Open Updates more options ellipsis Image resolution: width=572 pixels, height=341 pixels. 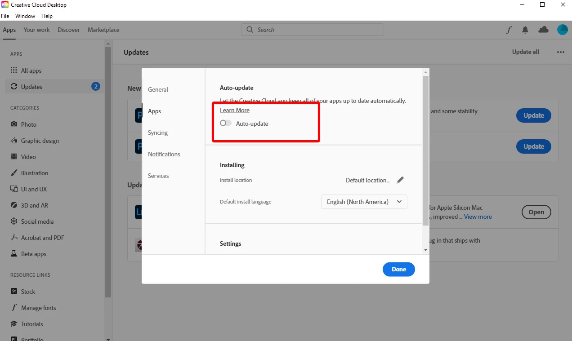560,52
